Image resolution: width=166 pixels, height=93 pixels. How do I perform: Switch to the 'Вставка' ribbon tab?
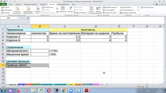click(18, 4)
